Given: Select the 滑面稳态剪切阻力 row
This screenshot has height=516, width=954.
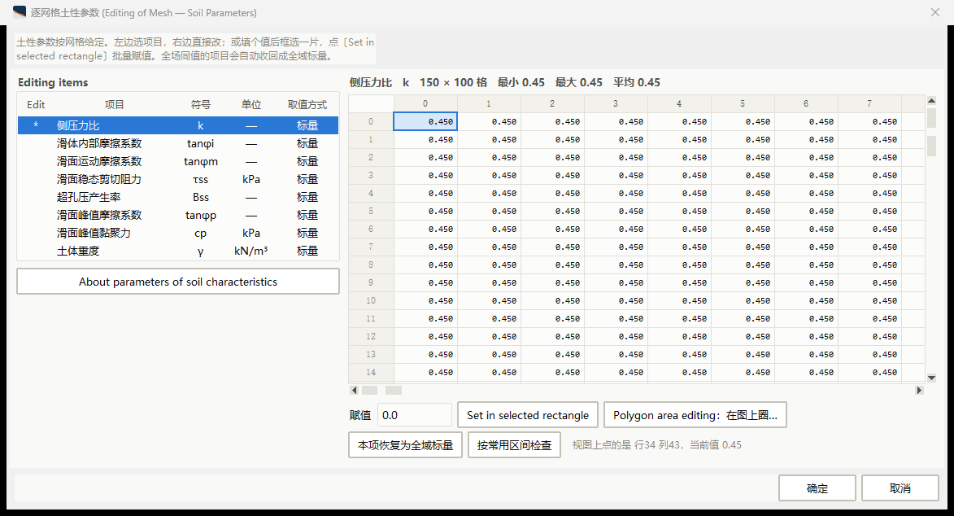Looking at the screenshot, I should point(177,179).
